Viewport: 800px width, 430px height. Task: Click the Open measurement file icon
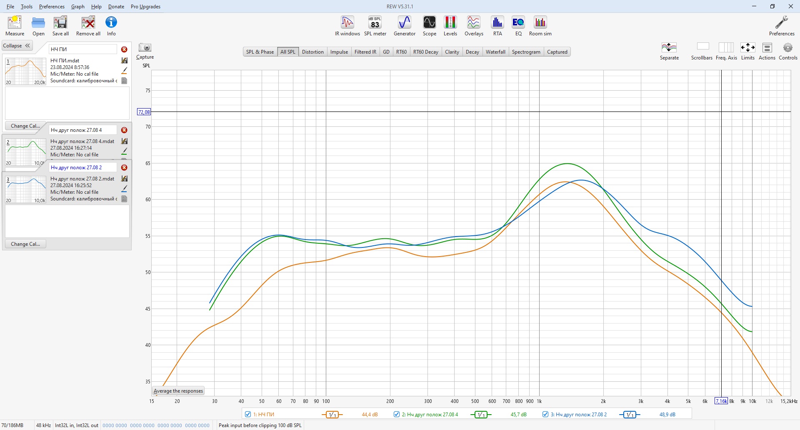(38, 26)
